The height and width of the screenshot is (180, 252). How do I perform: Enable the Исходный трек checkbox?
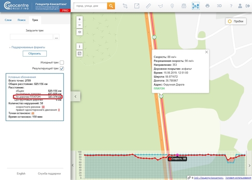point(62,62)
